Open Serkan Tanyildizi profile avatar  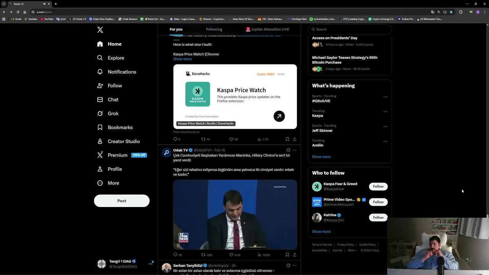click(x=166, y=268)
